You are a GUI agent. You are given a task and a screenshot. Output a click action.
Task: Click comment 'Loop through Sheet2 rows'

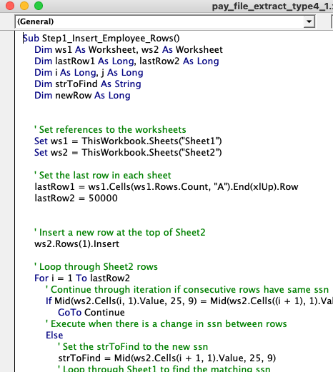(x=96, y=267)
